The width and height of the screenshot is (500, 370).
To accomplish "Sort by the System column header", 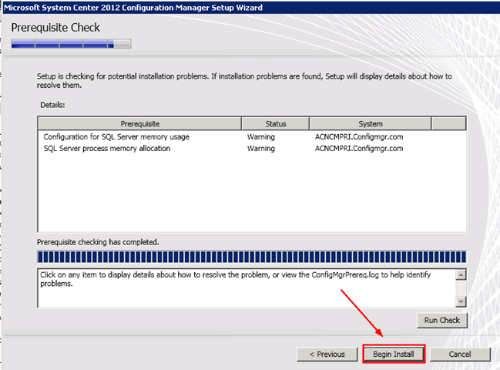I will (x=371, y=124).
